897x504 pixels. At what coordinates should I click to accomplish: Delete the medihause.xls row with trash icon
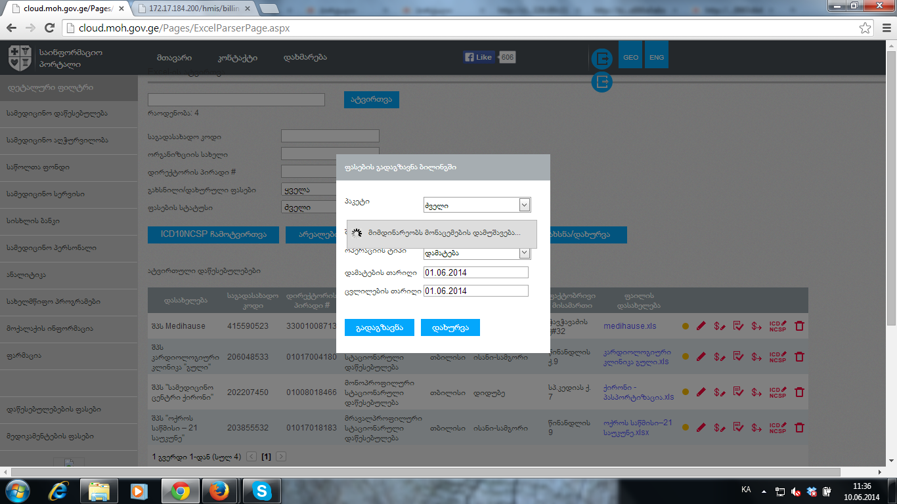(799, 326)
